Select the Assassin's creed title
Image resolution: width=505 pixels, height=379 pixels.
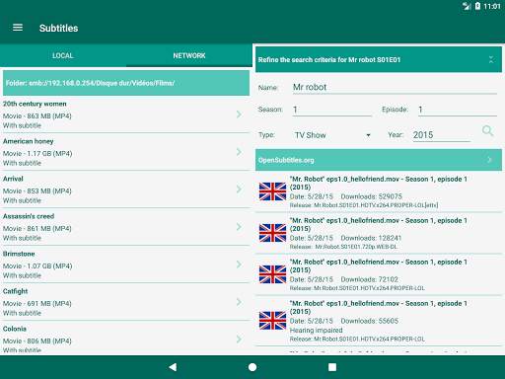[x=29, y=216]
